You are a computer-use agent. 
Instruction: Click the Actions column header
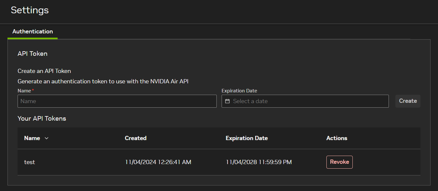pyautogui.click(x=337, y=138)
